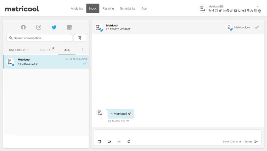This screenshot has height=151, width=267.
Task: Open SmartLinks section
Action: click(x=128, y=9)
